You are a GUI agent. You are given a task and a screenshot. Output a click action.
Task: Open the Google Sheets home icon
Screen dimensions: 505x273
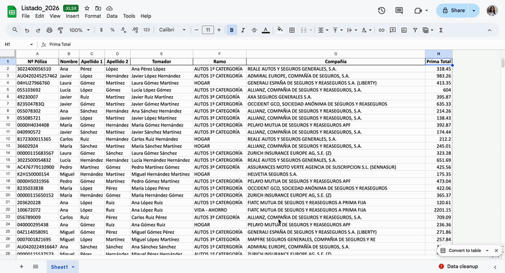click(12, 12)
